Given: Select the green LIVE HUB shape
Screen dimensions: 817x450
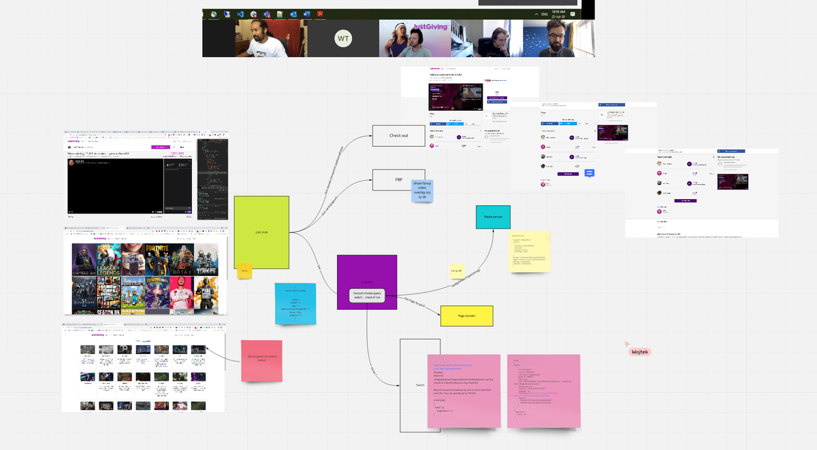Looking at the screenshot, I should pos(262,232).
